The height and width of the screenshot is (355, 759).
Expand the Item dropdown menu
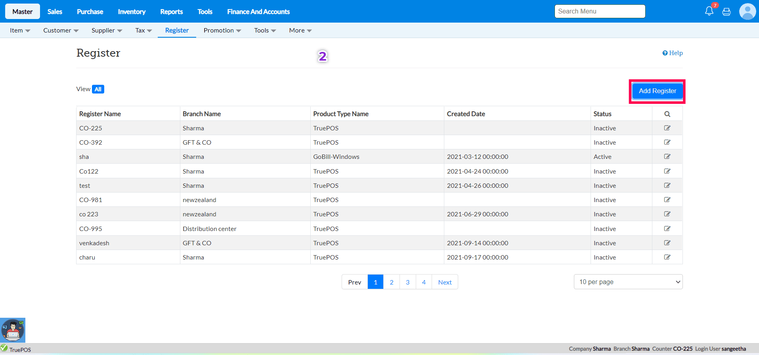(20, 31)
